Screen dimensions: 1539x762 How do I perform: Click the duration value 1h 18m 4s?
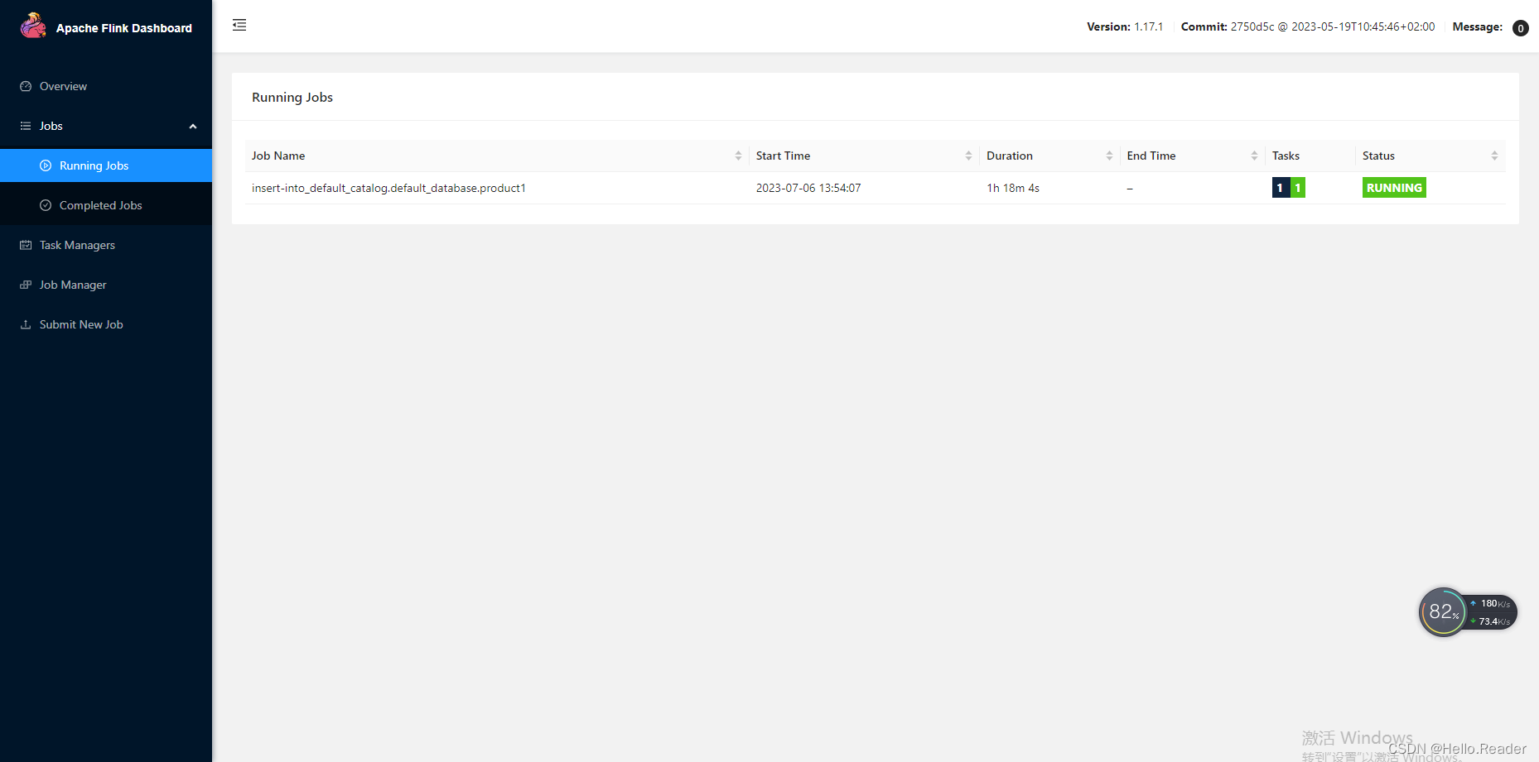point(1013,188)
